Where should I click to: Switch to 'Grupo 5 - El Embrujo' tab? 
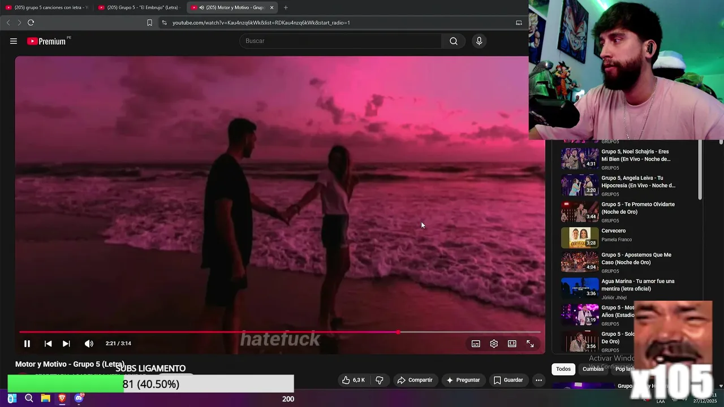click(140, 7)
